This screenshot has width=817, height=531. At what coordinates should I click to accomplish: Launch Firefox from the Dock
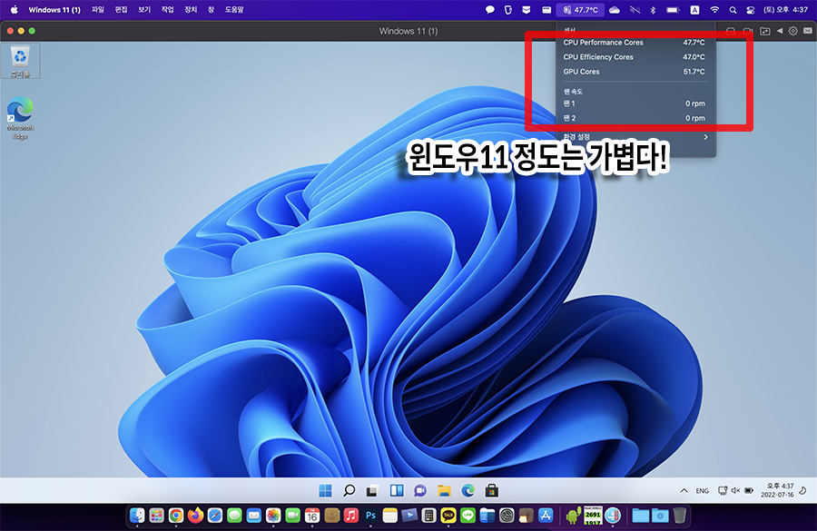pyautogui.click(x=195, y=516)
